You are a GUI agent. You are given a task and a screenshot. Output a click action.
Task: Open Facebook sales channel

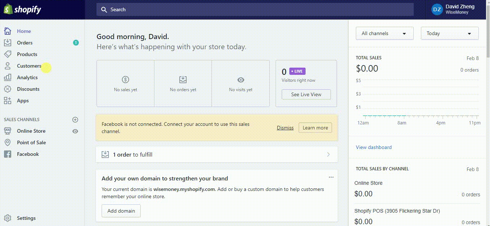28,154
